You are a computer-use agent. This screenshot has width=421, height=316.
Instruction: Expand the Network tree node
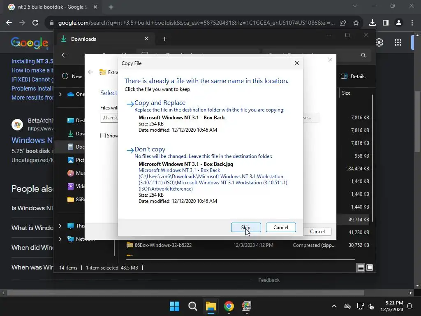pos(60,239)
